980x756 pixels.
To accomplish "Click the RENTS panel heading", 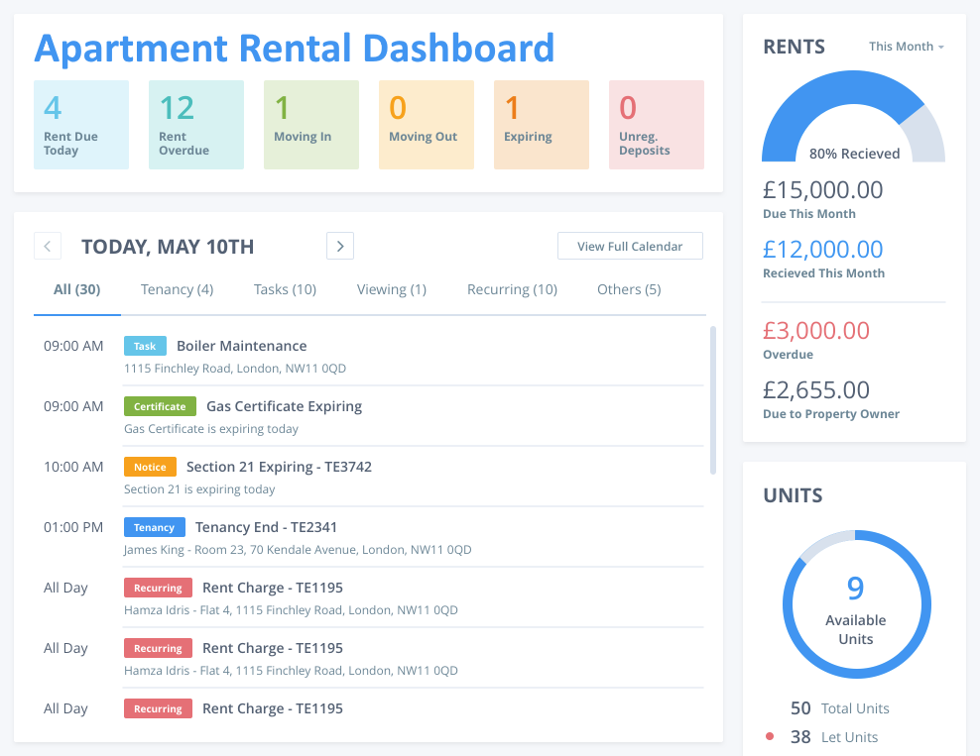I will click(x=794, y=47).
